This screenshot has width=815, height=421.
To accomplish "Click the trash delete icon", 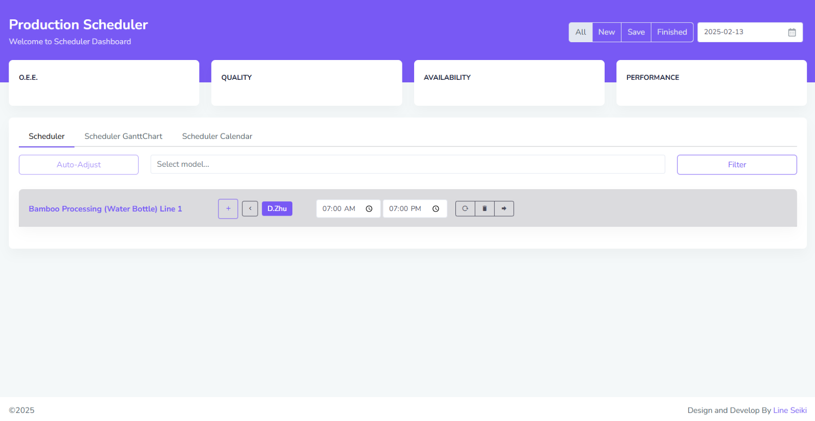I will pos(484,208).
